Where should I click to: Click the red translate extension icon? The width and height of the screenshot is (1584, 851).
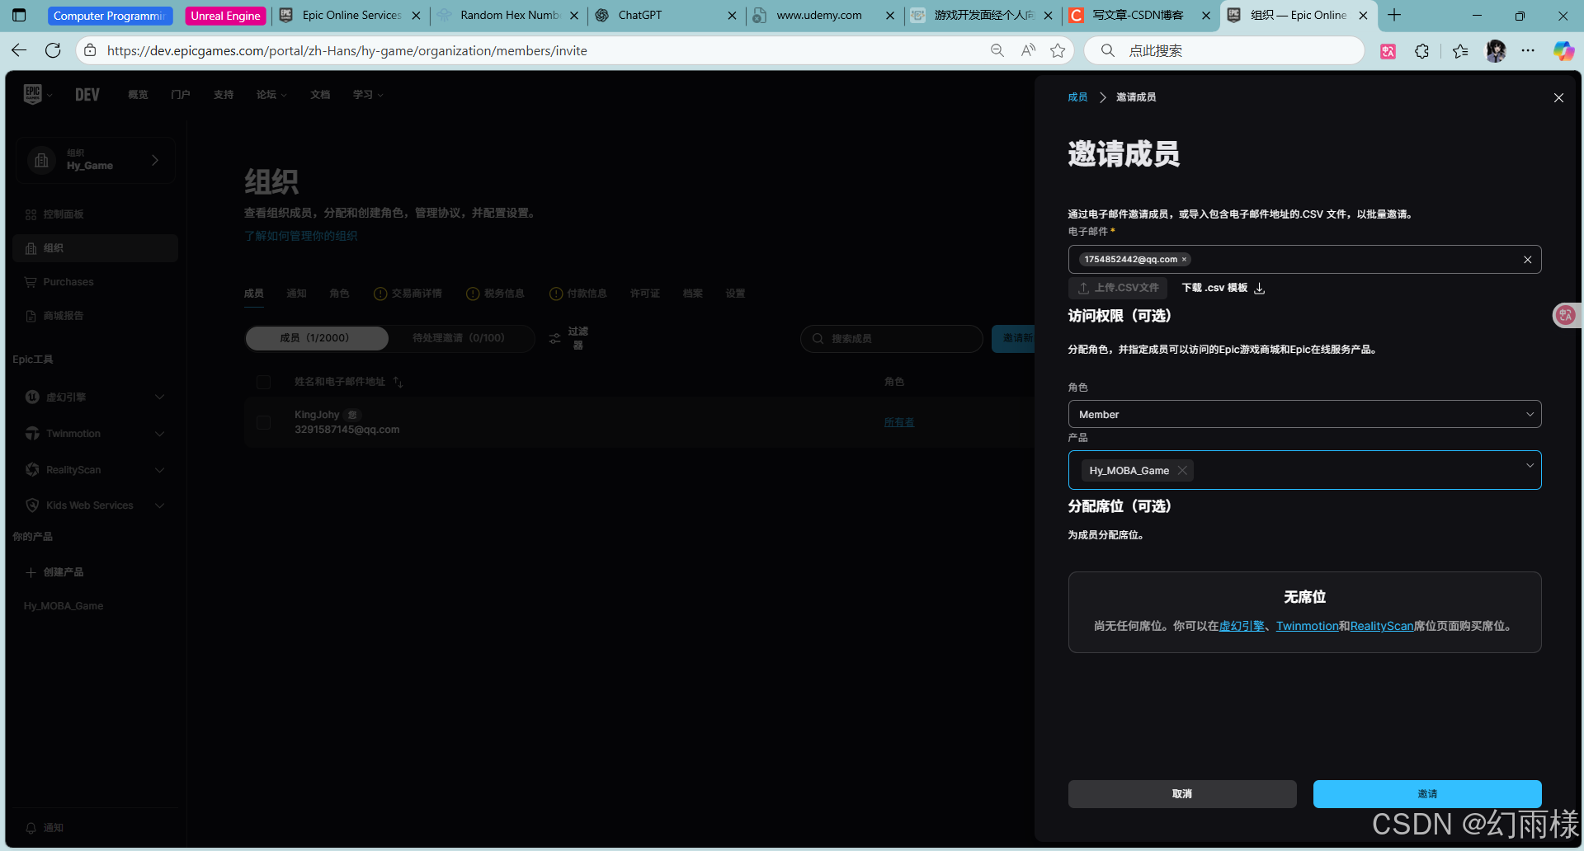tap(1388, 51)
